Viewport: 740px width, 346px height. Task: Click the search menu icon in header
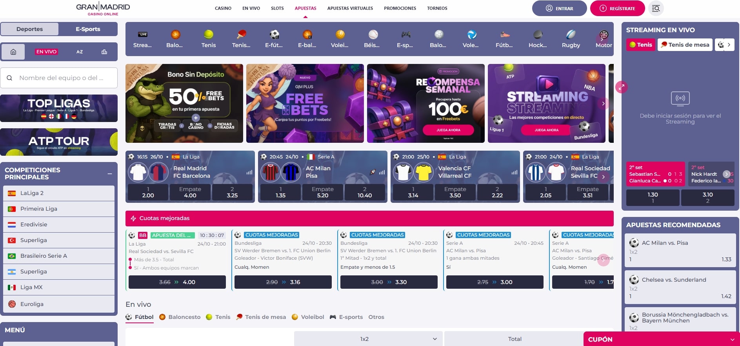pyautogui.click(x=656, y=8)
